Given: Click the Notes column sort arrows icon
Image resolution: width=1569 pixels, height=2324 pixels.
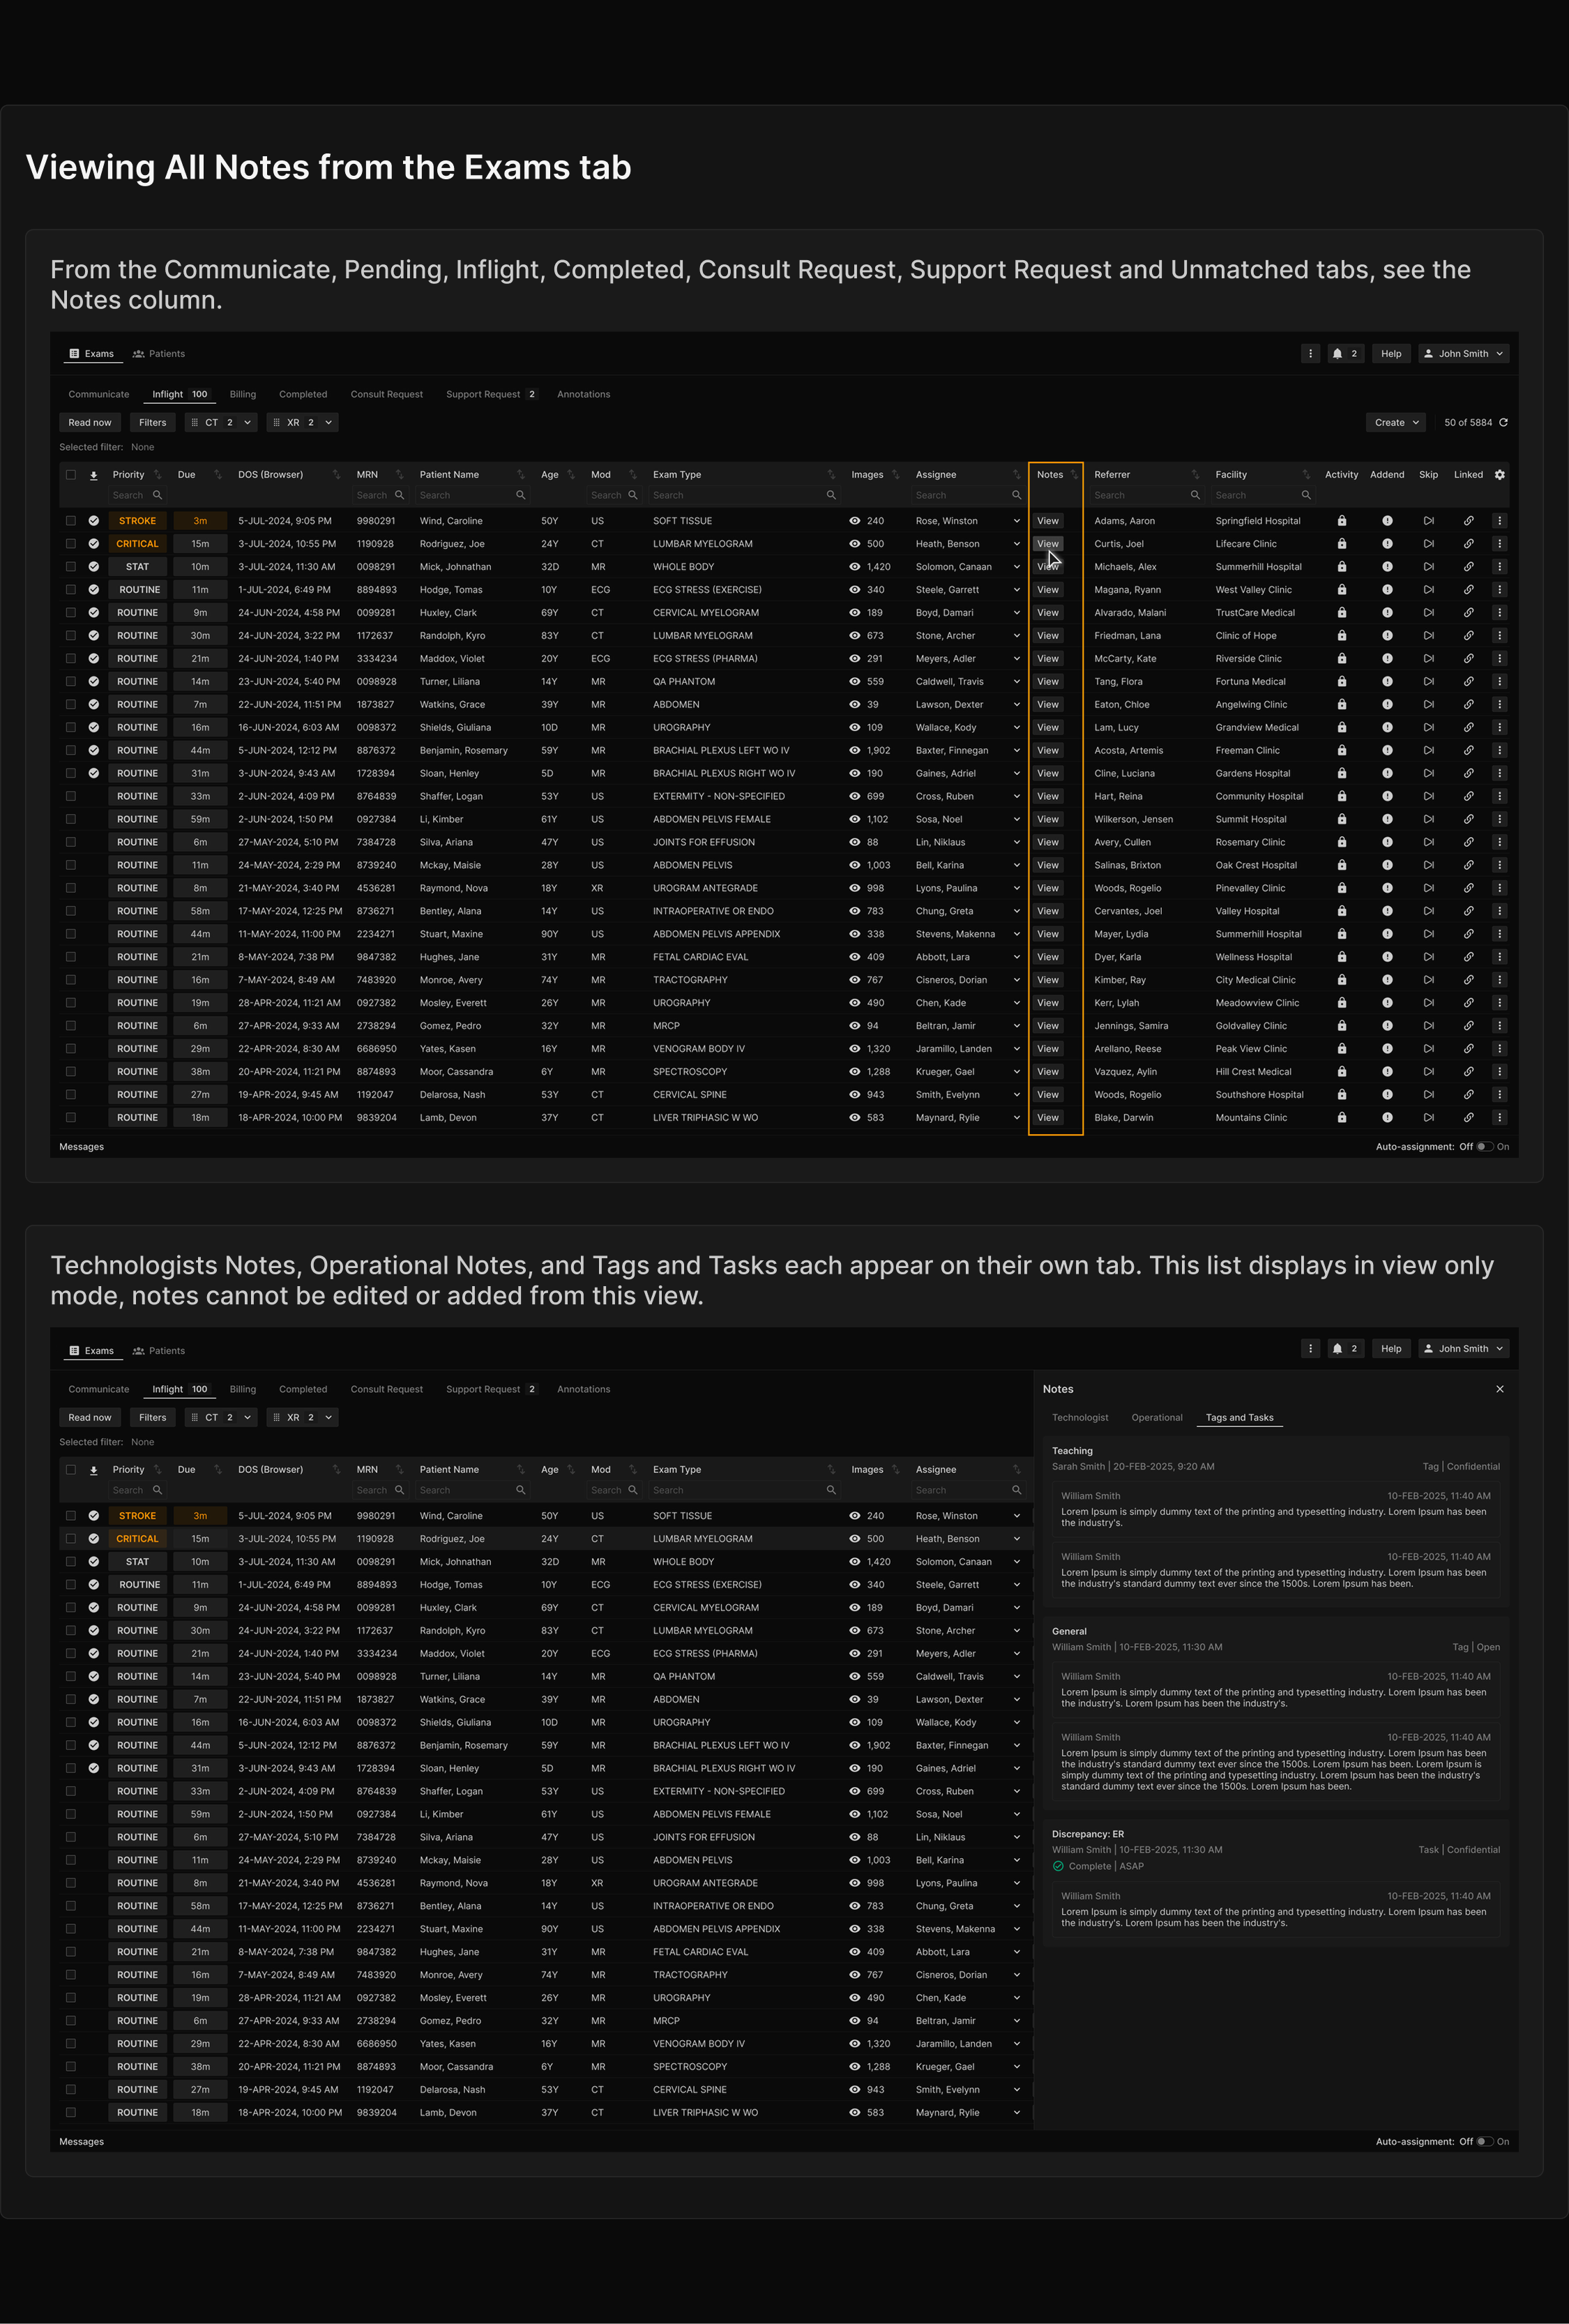Looking at the screenshot, I should coord(1074,475).
